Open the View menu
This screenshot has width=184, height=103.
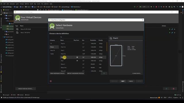[8, 4]
